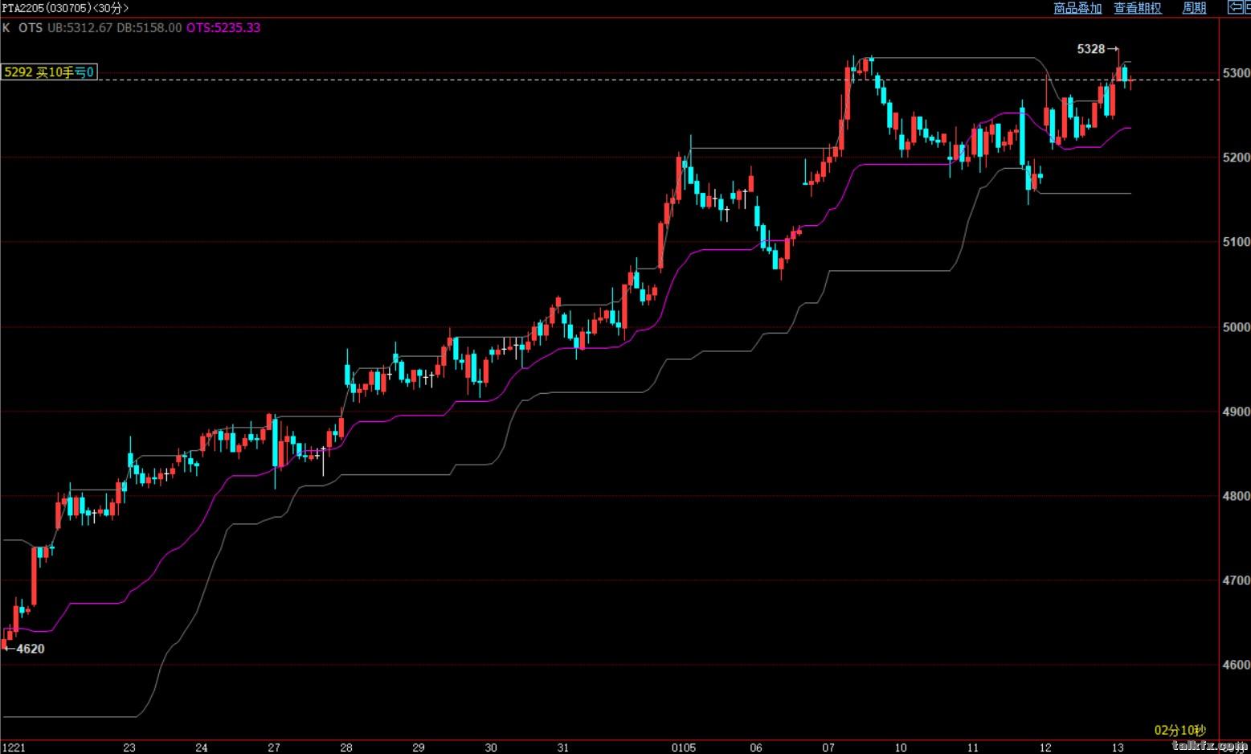
Task: Click the 31 date axis label
Action: (563, 748)
